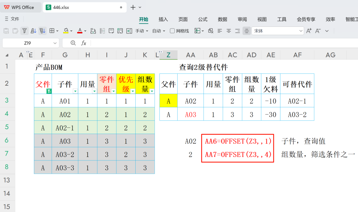
Task: Click the merge cells icon
Action: tap(120, 31)
